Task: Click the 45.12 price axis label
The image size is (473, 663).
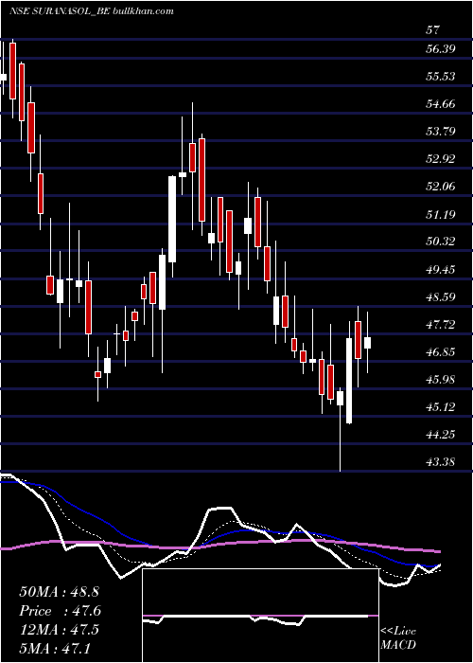Action: pos(441,407)
